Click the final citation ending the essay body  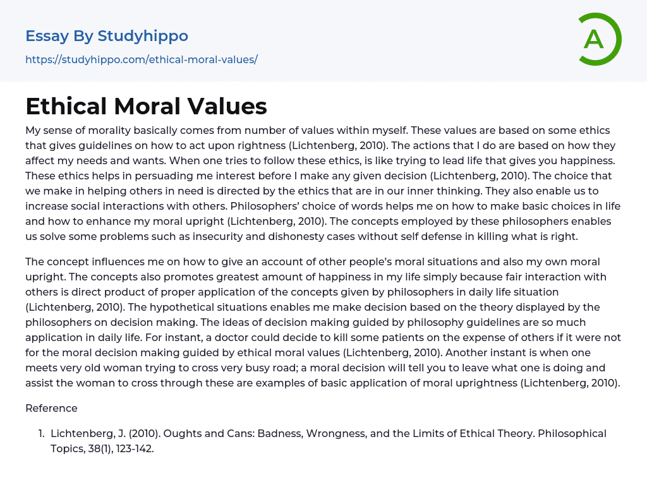[x=571, y=383]
